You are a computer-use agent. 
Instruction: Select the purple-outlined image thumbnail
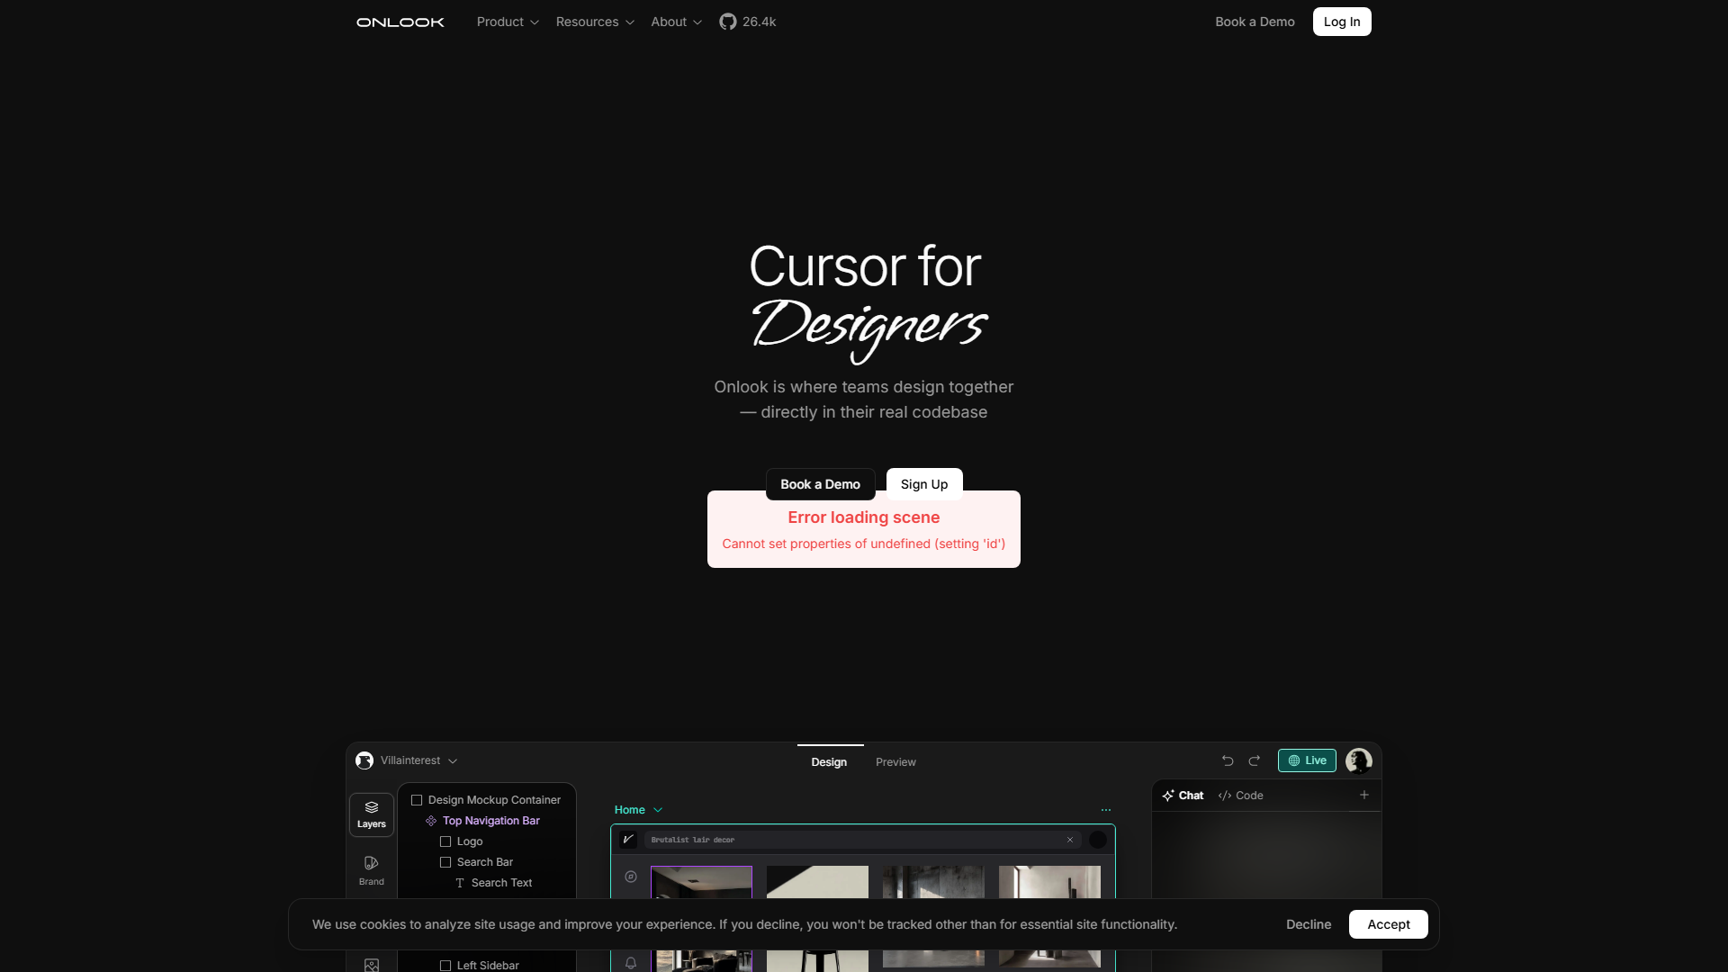[x=701, y=883]
